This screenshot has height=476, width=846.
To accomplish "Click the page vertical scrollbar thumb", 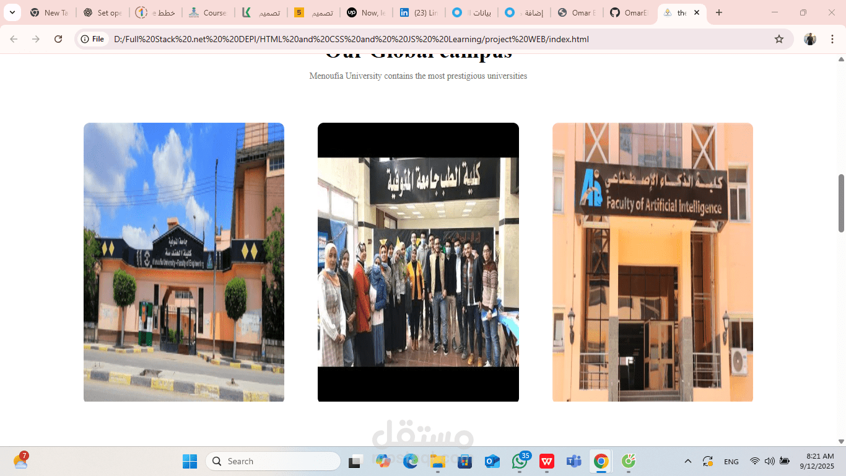I will pyautogui.click(x=841, y=203).
